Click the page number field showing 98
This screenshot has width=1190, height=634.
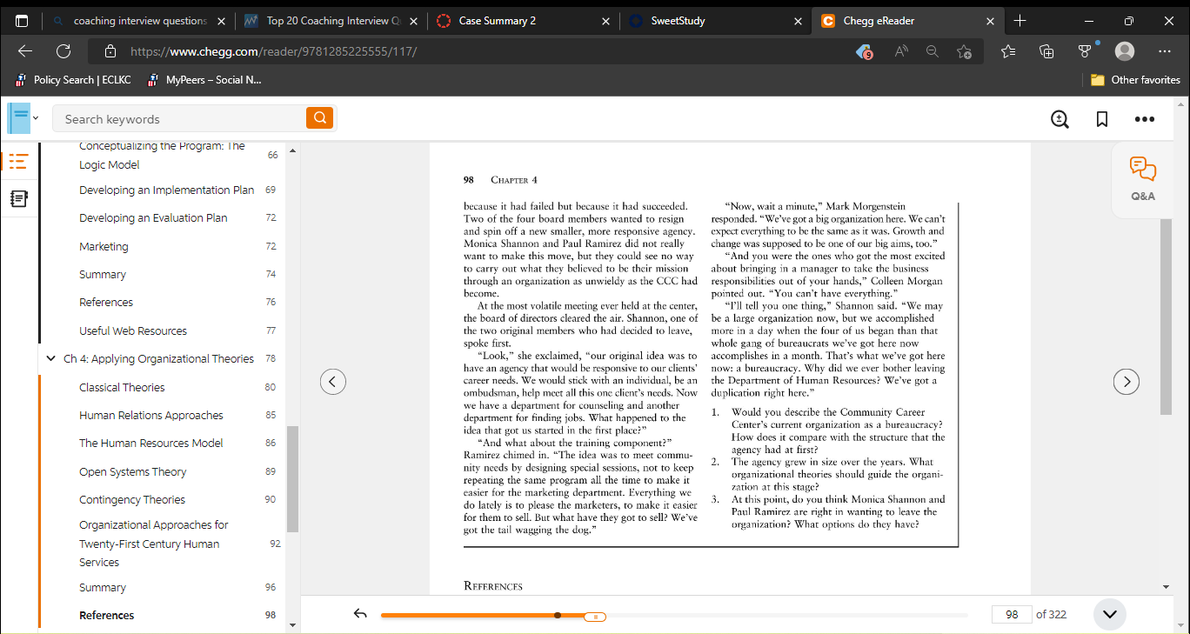(1012, 614)
